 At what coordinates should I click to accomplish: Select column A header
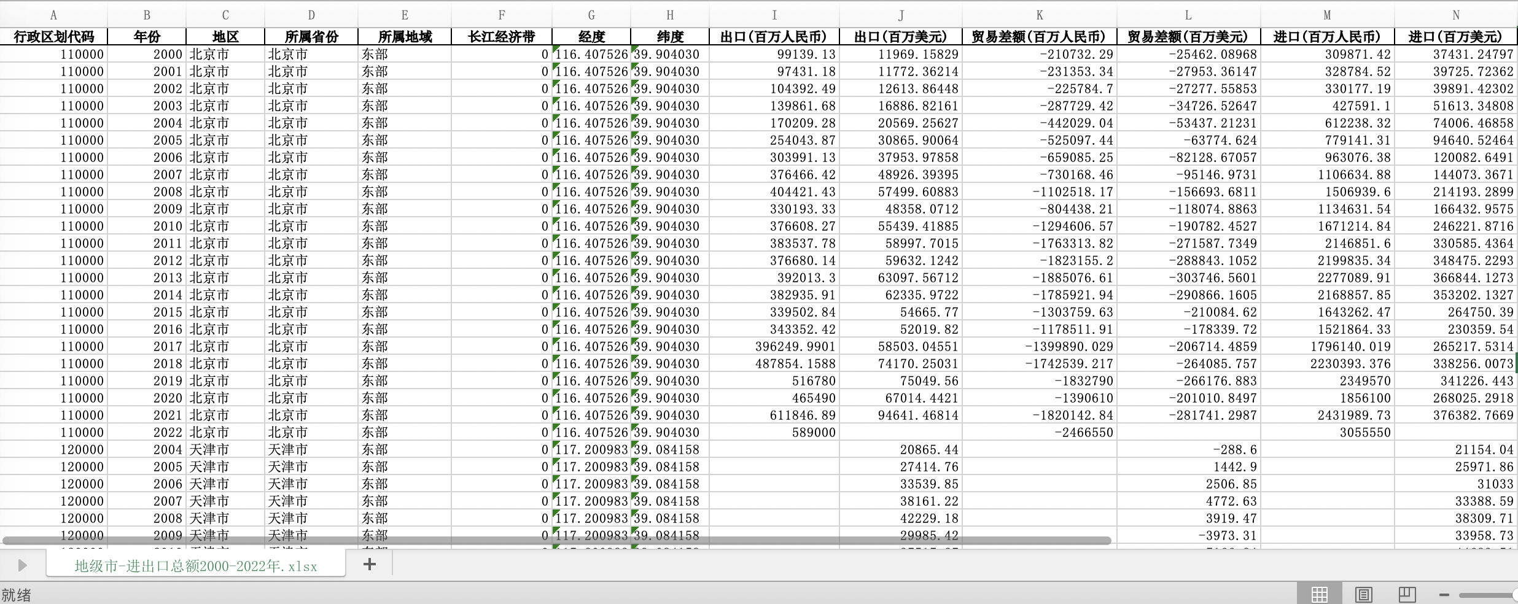pyautogui.click(x=53, y=15)
